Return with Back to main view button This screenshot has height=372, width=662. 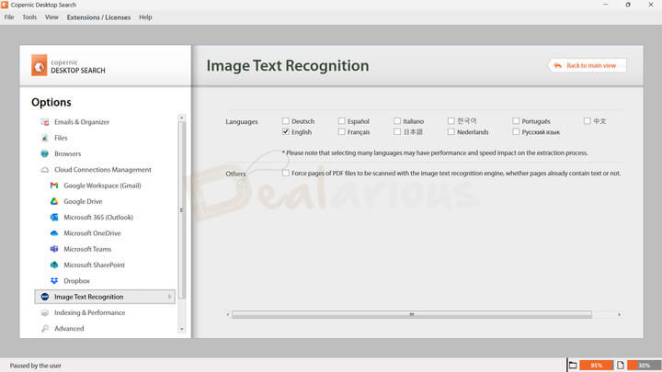point(587,65)
